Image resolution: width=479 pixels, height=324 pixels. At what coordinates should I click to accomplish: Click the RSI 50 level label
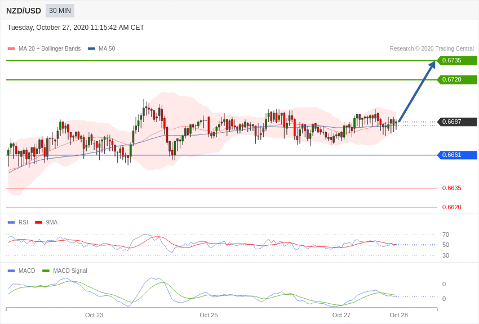point(446,245)
